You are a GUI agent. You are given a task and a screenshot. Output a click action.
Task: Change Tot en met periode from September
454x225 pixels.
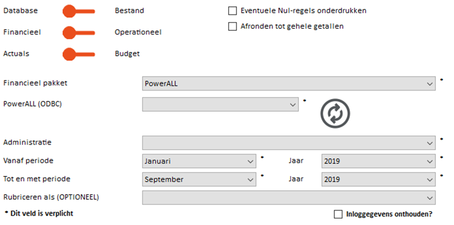(x=199, y=179)
